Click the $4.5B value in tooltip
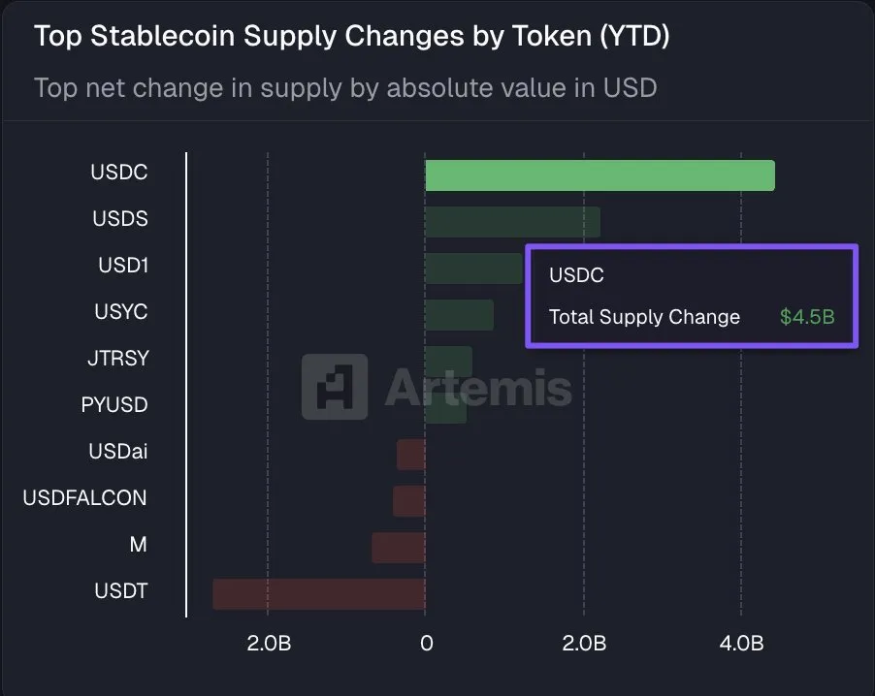This screenshot has height=696, width=875. pyautogui.click(x=807, y=317)
